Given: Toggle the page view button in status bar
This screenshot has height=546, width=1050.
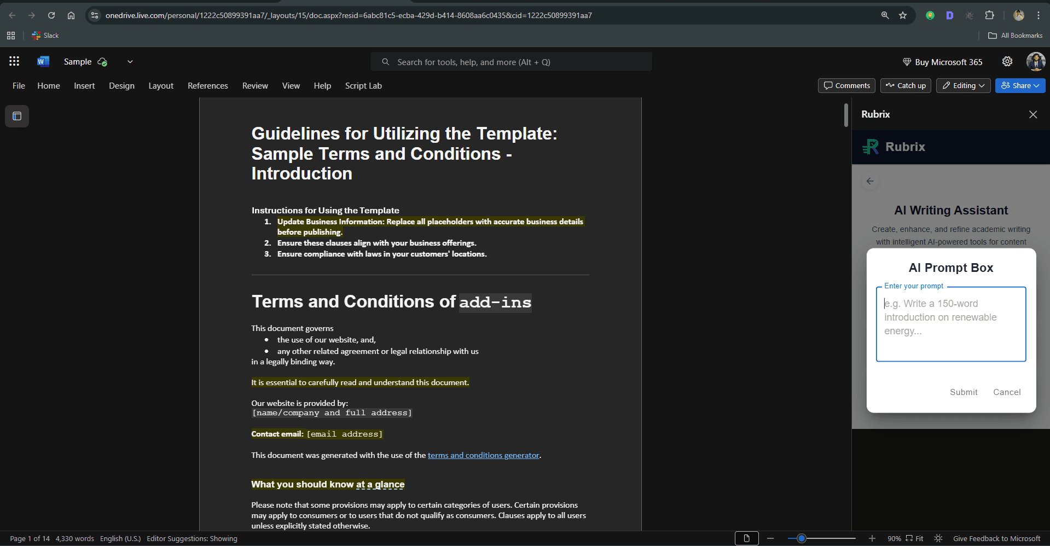Looking at the screenshot, I should [746, 539].
